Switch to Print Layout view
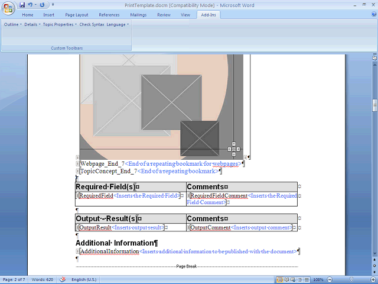 point(280,280)
